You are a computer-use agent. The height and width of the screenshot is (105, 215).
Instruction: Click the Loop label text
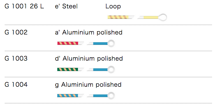pyautogui.click(x=113, y=6)
